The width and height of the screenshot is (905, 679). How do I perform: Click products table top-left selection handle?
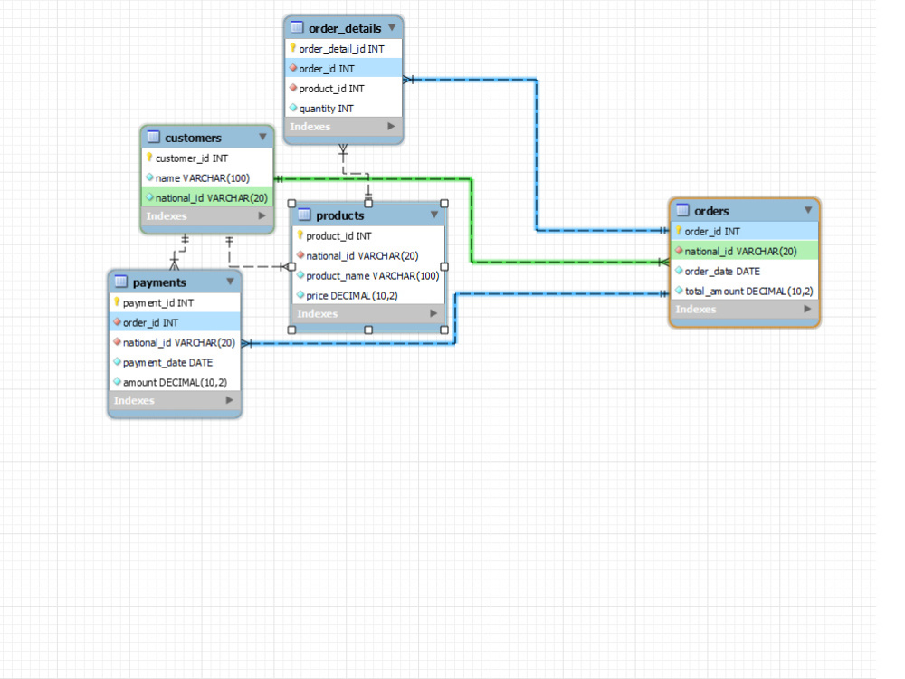[291, 203]
